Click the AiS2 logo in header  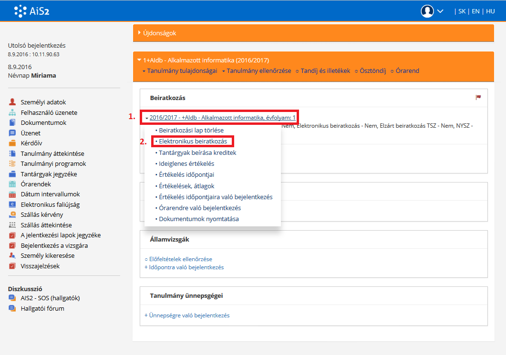[31, 10]
